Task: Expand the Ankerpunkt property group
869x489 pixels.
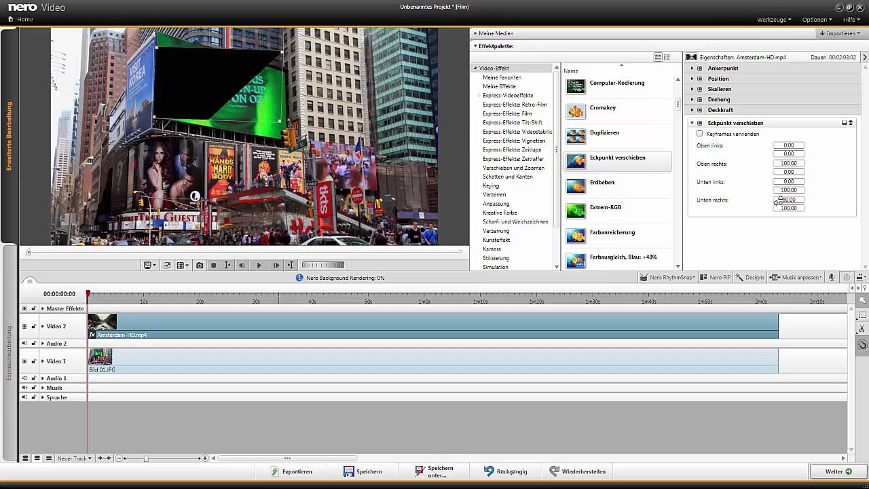Action: coord(692,68)
